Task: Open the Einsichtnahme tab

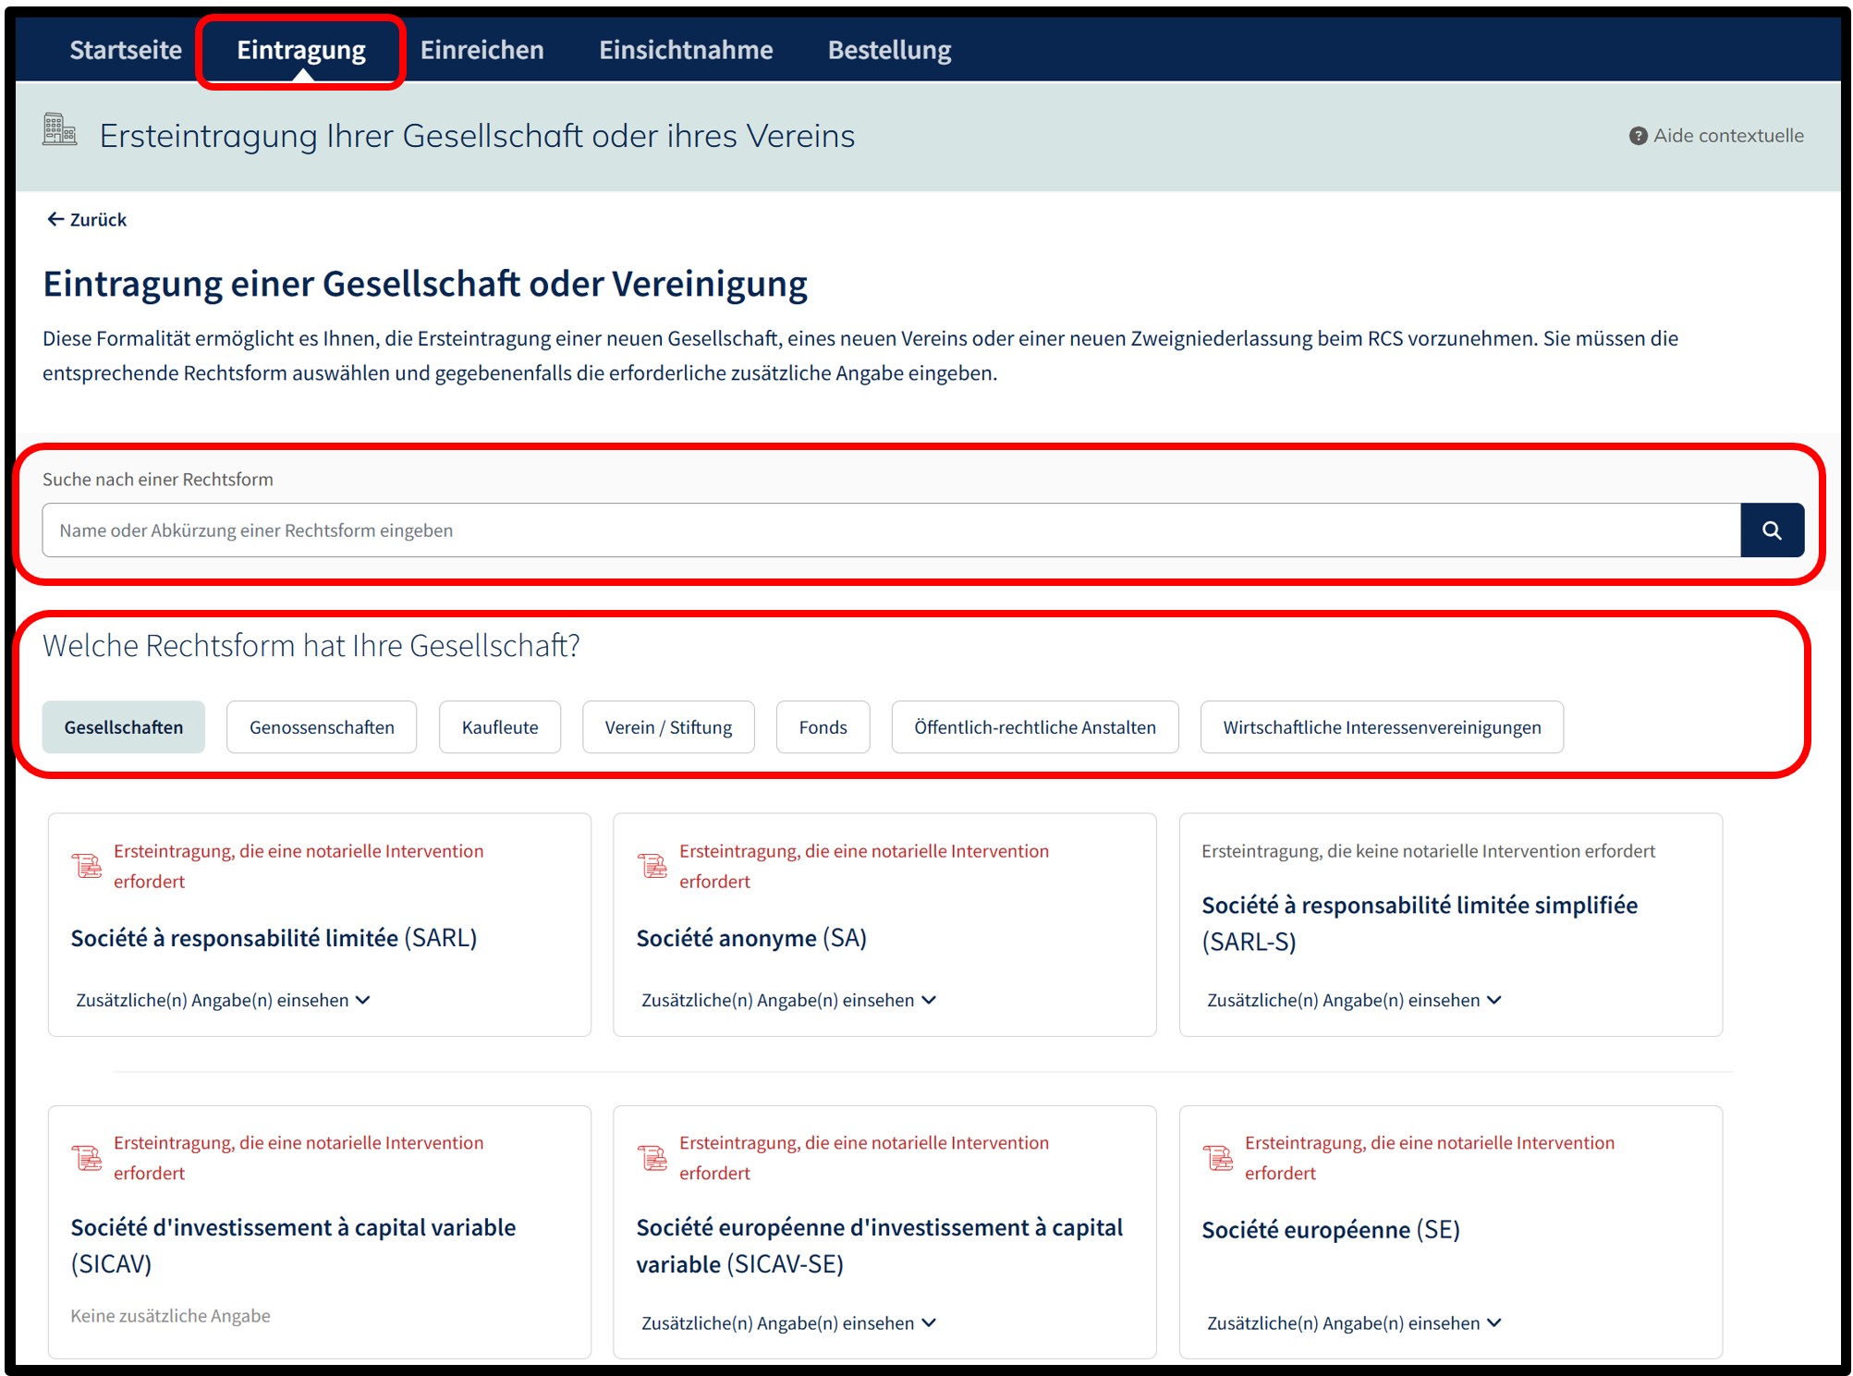Action: coord(686,50)
